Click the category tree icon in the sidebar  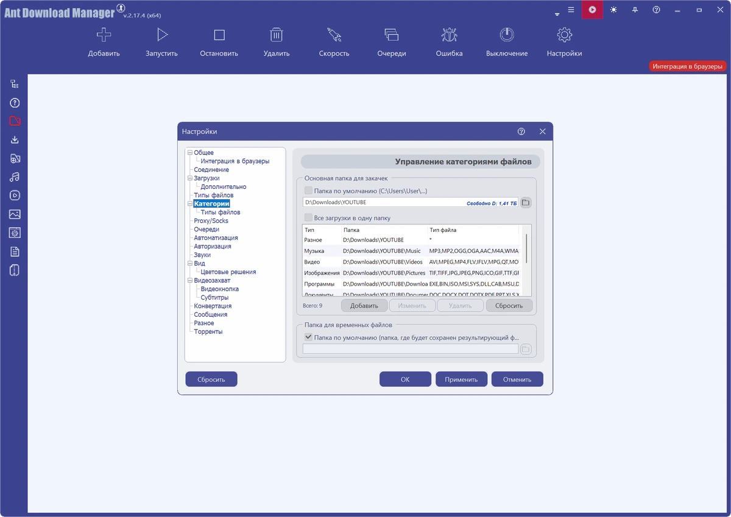[15, 84]
